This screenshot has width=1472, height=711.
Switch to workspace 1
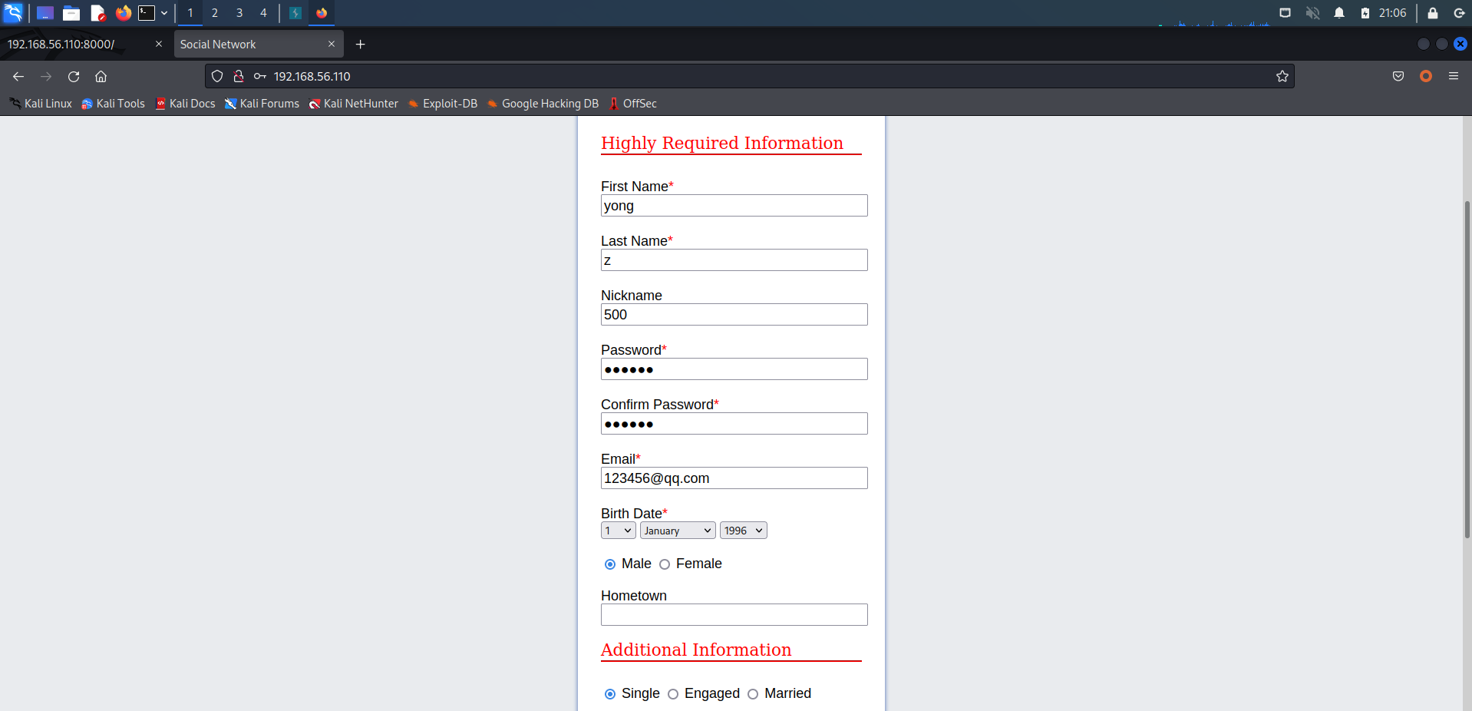pos(190,13)
